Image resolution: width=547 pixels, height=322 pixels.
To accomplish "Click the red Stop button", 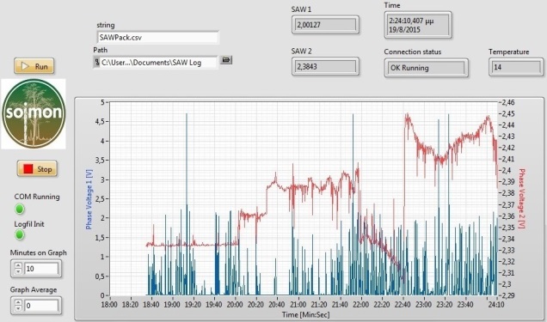I will (37, 169).
